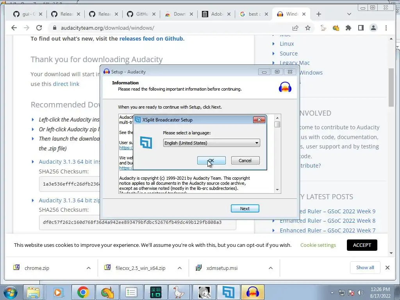This screenshot has width=400, height=300.
Task: Open the Windows Start menu
Action: point(11,292)
